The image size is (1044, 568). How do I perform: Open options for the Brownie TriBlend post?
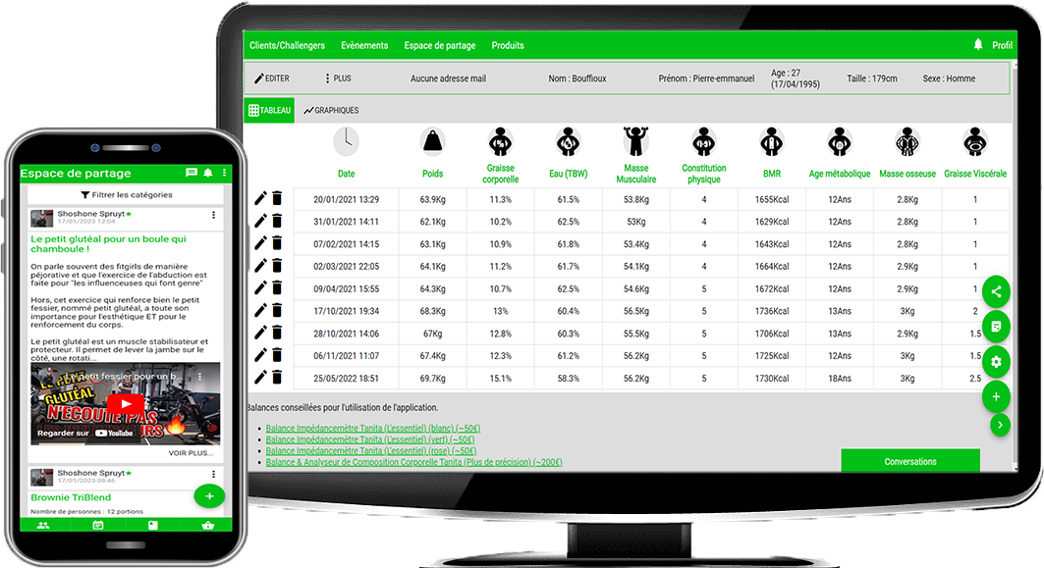213,474
